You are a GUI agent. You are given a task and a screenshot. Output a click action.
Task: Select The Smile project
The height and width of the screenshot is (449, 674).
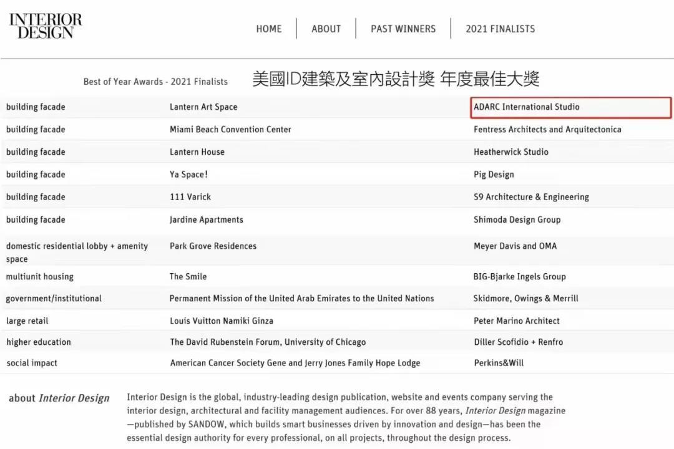click(x=188, y=277)
